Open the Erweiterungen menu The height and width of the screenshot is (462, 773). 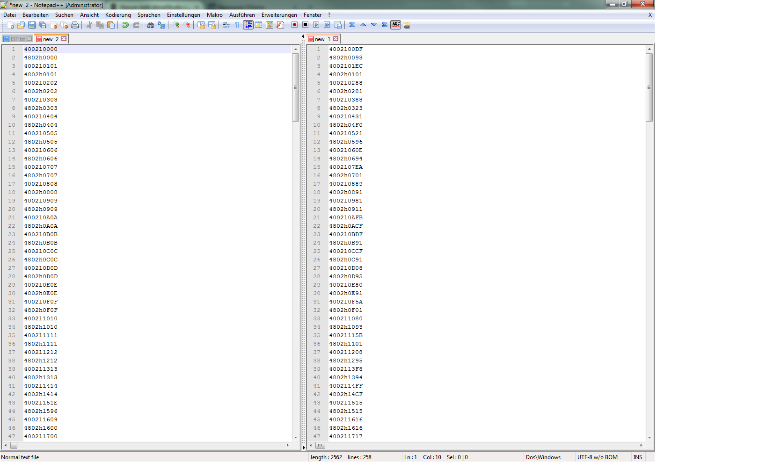pyautogui.click(x=279, y=15)
